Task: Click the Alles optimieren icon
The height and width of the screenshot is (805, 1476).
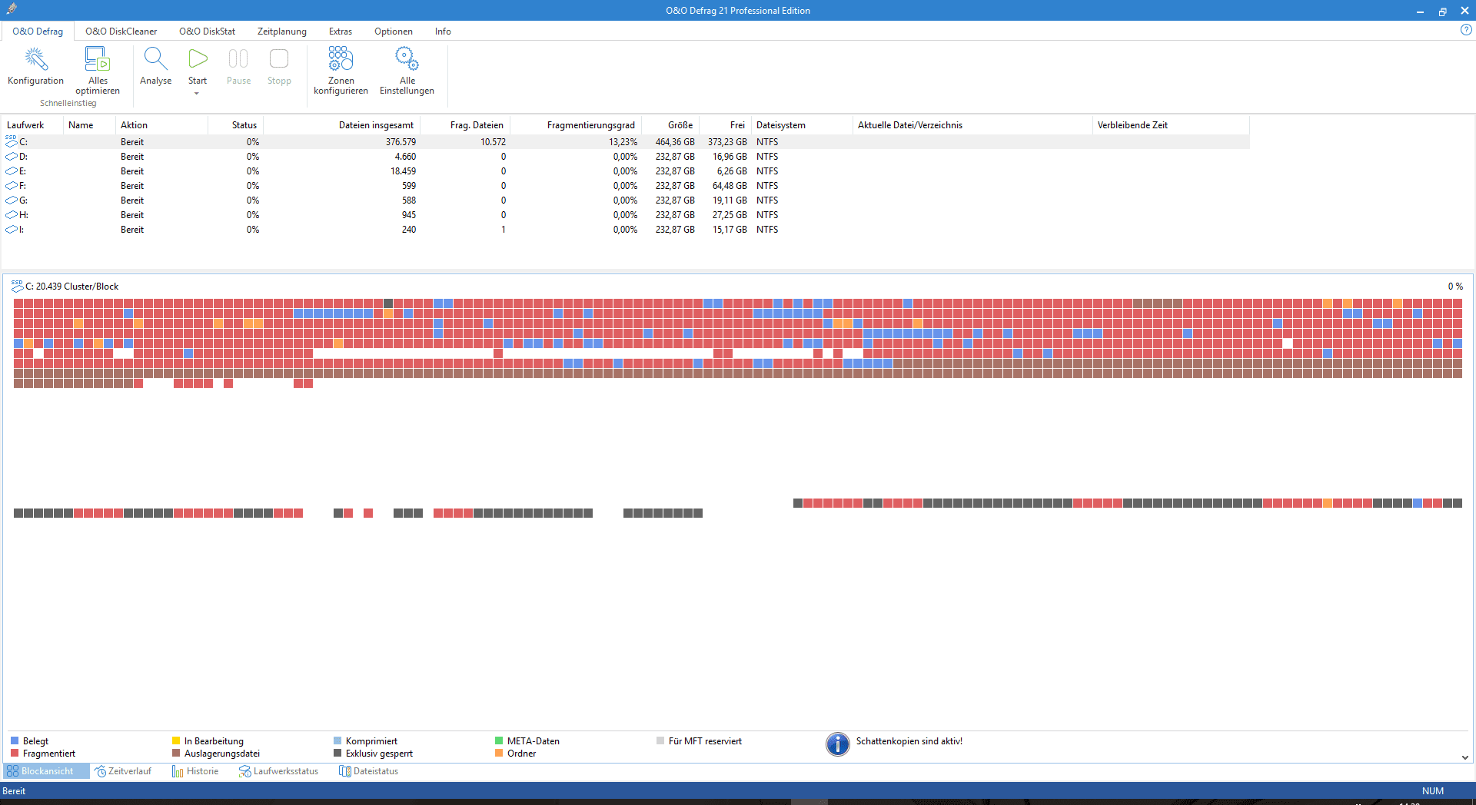Action: point(98,59)
